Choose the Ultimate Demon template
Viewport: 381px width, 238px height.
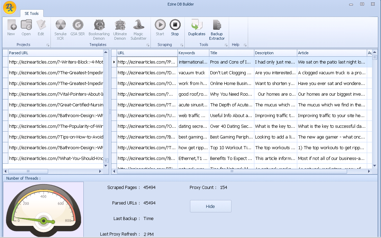pos(120,30)
